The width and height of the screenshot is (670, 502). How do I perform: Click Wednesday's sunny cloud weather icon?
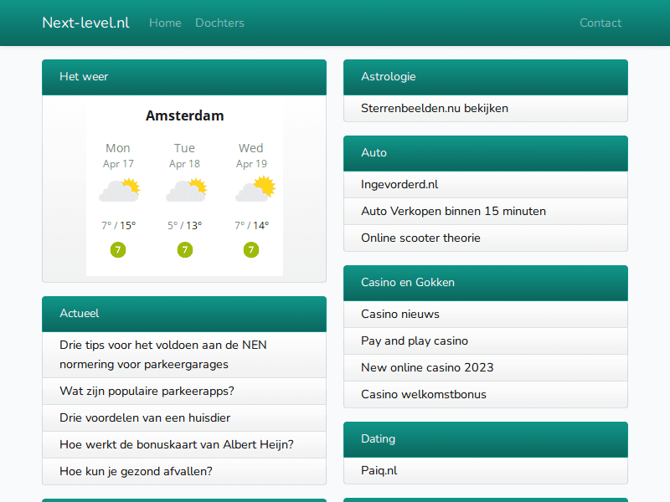coord(255,188)
